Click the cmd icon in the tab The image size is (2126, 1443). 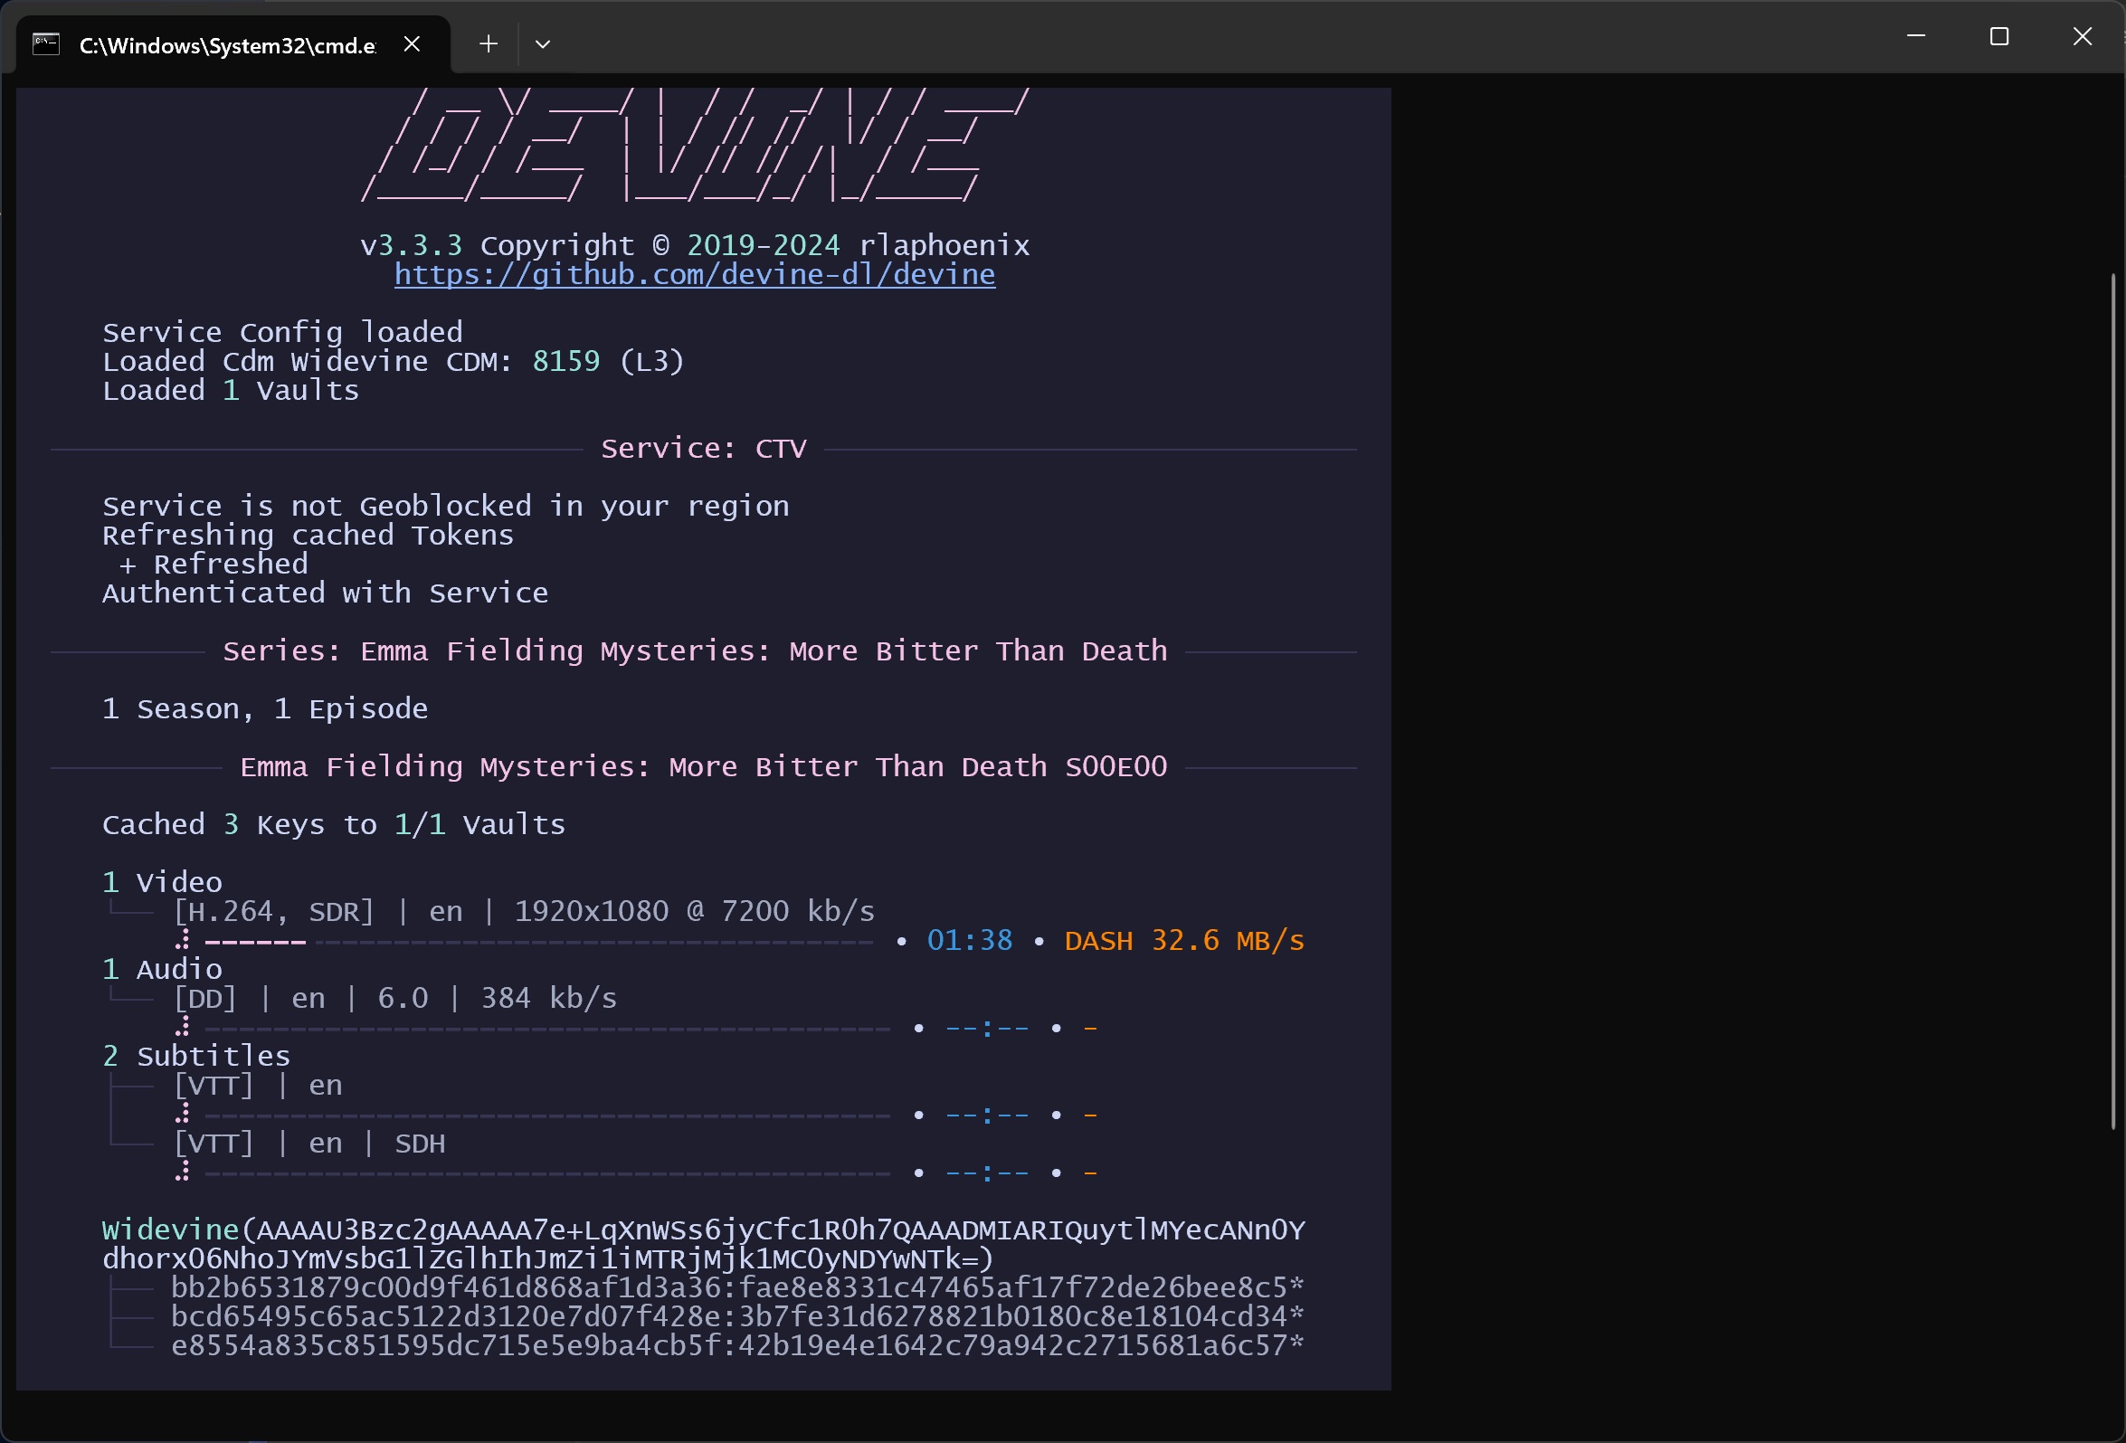click(46, 44)
